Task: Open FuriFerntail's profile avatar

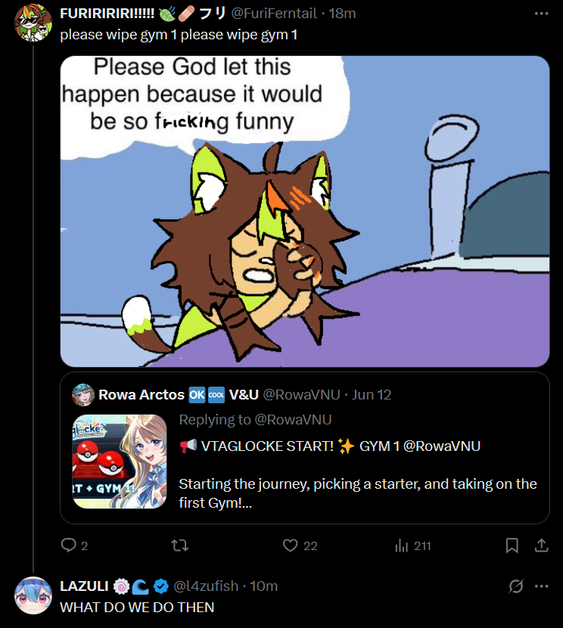Action: click(33, 23)
